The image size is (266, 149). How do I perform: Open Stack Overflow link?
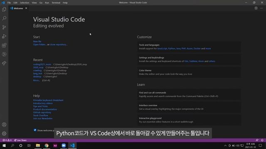point(41,115)
